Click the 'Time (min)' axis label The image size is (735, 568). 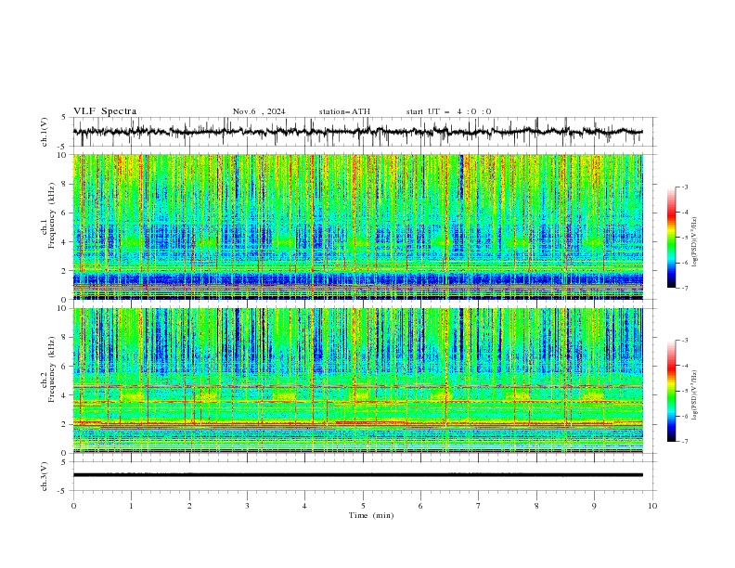371,515
